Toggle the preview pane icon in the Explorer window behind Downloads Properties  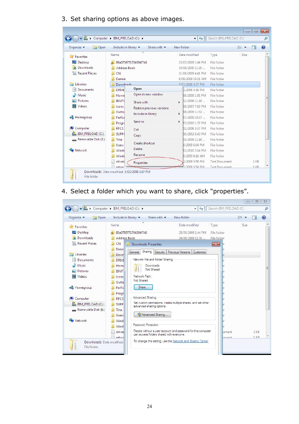[x=254, y=217]
